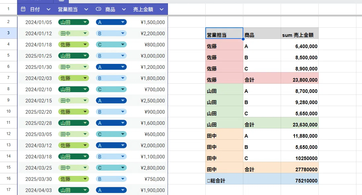Select 山田 subtotal 23,630,000

click(300, 123)
